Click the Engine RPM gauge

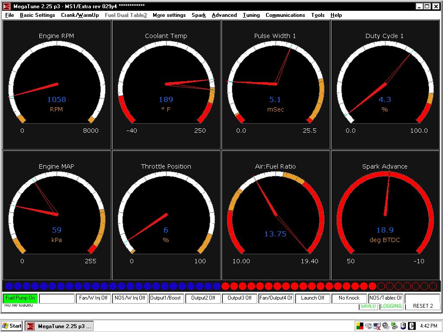(x=57, y=84)
